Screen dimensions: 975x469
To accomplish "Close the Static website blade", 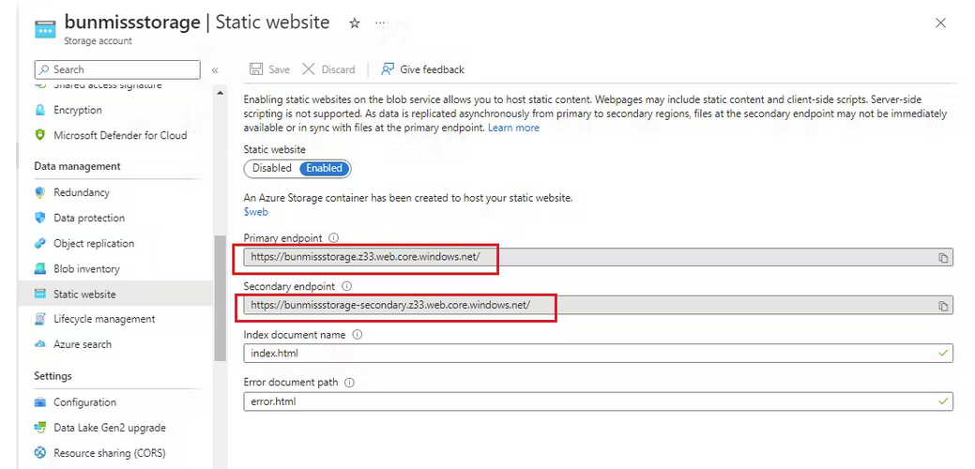I will pos(941,23).
